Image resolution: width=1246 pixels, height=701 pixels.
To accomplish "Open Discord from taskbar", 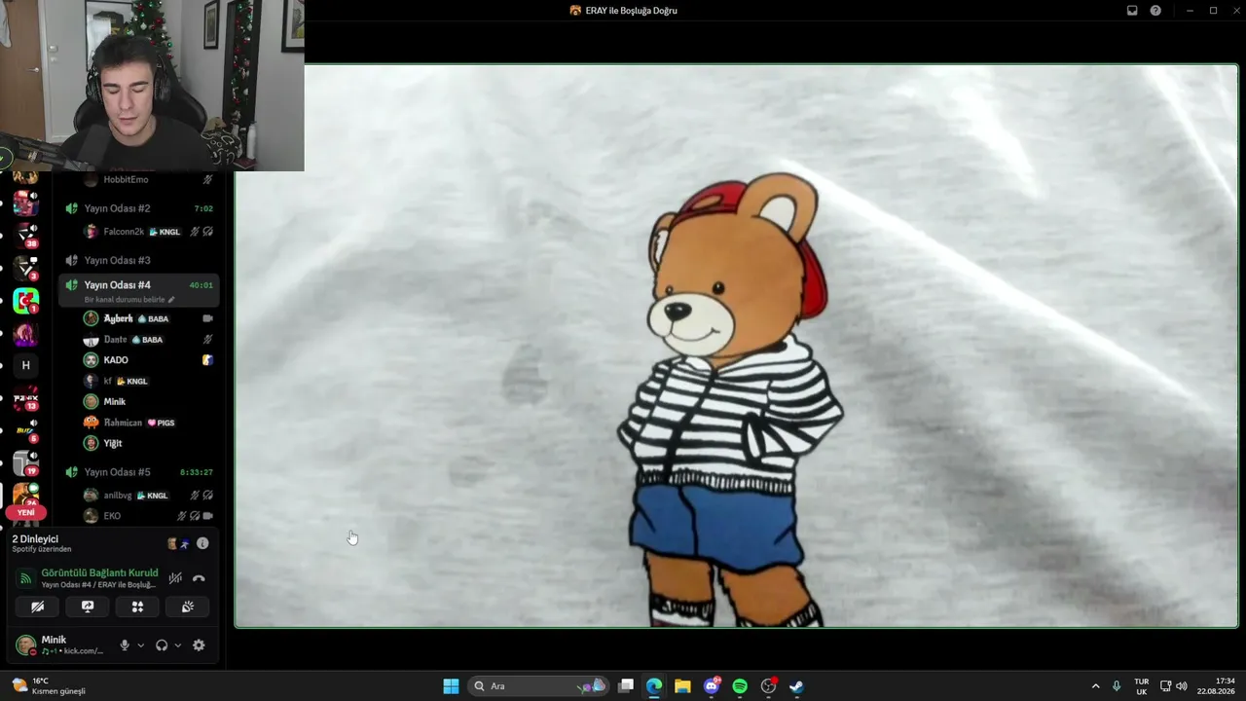I will (x=712, y=686).
